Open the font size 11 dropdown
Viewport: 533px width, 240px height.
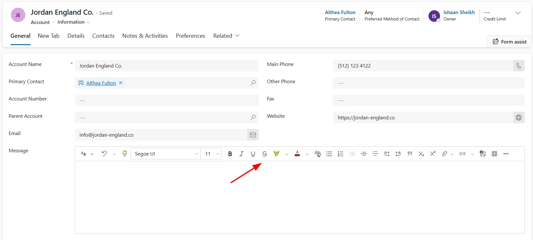pyautogui.click(x=212, y=154)
